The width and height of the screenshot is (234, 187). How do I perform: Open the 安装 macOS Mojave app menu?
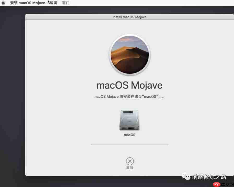click(27, 3)
